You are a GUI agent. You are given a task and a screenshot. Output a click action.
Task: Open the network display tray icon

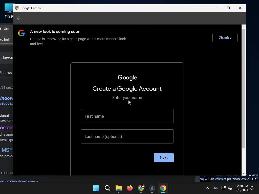pyautogui.click(x=224, y=188)
